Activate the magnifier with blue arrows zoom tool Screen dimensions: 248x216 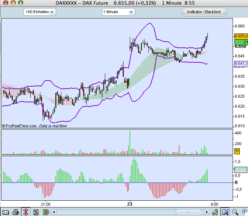coord(225,212)
